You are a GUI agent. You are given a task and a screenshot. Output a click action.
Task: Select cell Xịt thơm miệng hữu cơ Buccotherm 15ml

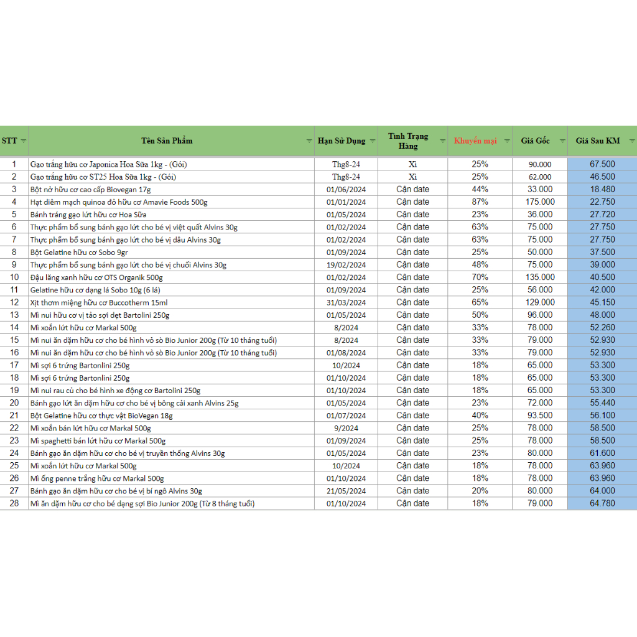[x=172, y=303]
